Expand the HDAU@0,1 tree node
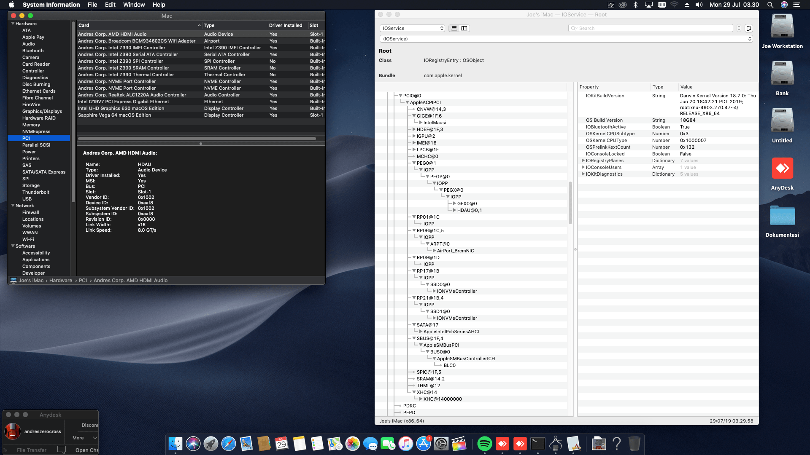Image resolution: width=810 pixels, height=455 pixels. pyautogui.click(x=454, y=210)
